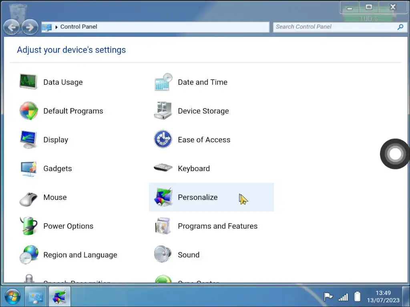Image resolution: width=410 pixels, height=307 pixels.
Task: Open the Power Options battery icon
Action: click(x=28, y=225)
